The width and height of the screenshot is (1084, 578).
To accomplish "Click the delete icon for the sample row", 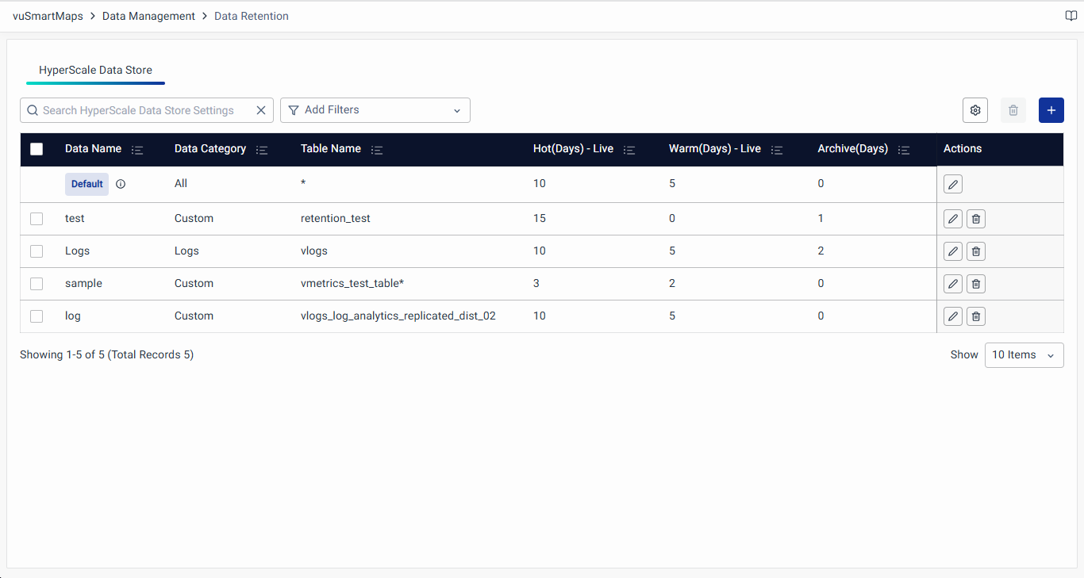I will 976,284.
